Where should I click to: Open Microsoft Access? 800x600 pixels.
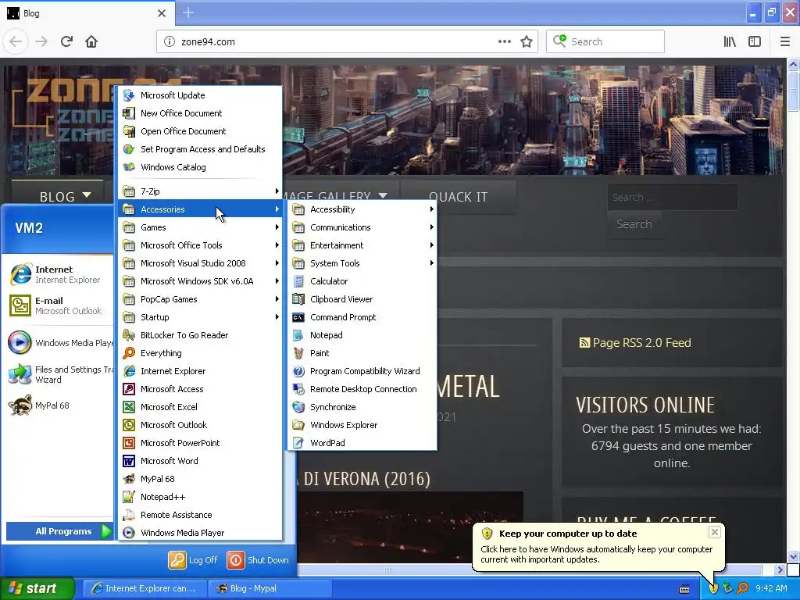(200, 389)
